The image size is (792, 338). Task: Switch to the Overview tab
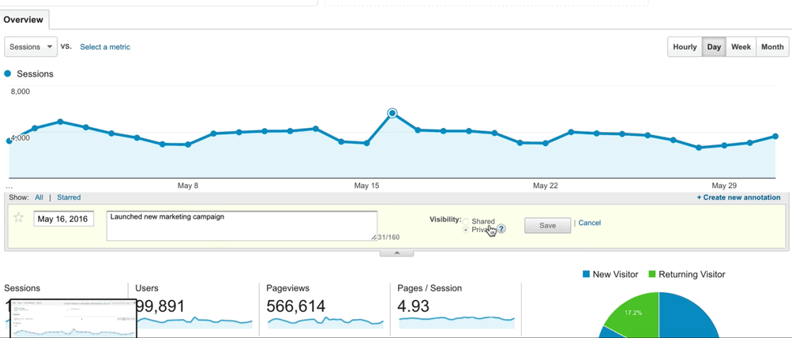pyautogui.click(x=24, y=20)
